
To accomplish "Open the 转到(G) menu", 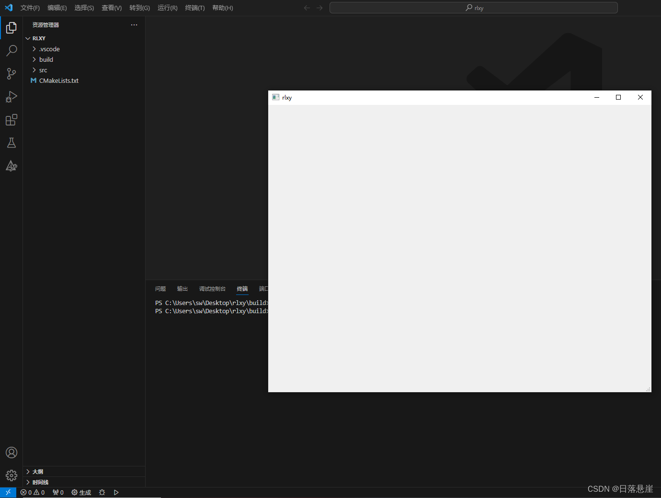I will click(139, 8).
